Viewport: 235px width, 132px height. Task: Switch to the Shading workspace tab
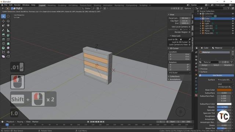tap(97, 5)
